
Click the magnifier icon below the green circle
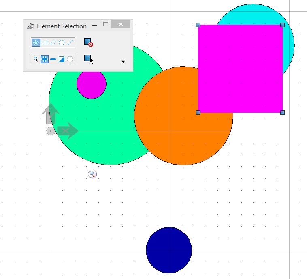tap(92, 174)
